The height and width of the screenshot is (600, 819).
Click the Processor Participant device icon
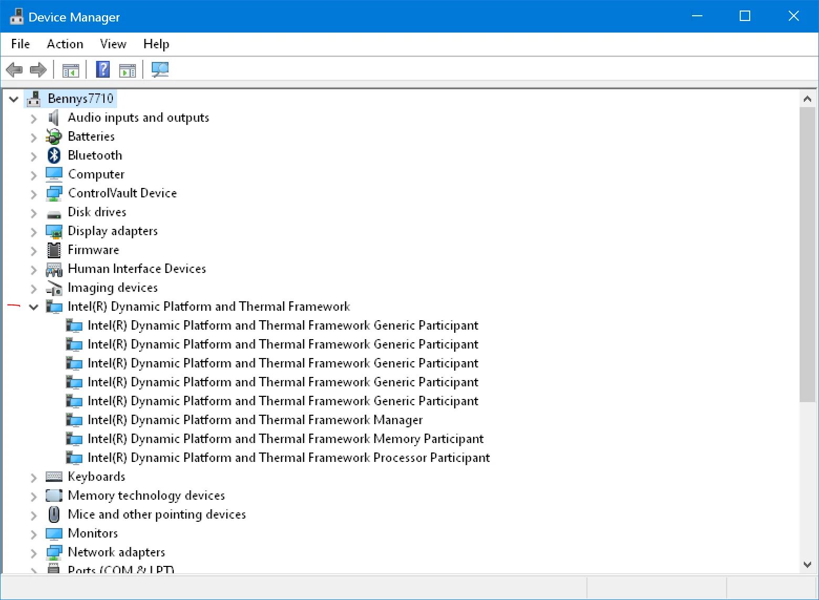click(x=74, y=458)
